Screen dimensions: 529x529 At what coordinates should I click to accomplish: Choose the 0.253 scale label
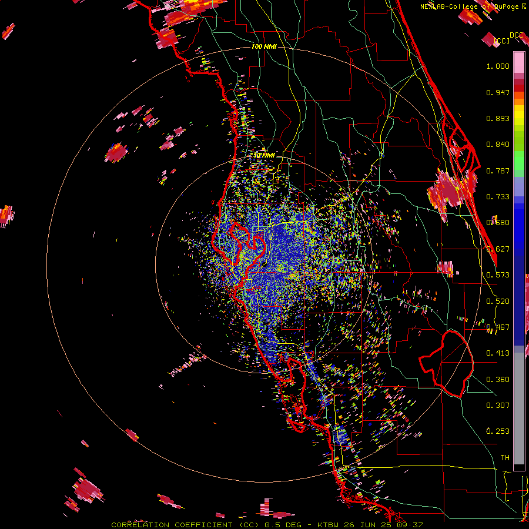point(498,431)
